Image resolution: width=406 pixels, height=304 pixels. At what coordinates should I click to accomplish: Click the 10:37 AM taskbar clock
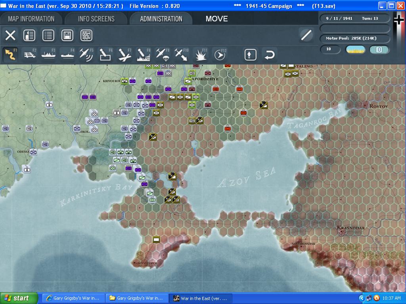(391, 298)
